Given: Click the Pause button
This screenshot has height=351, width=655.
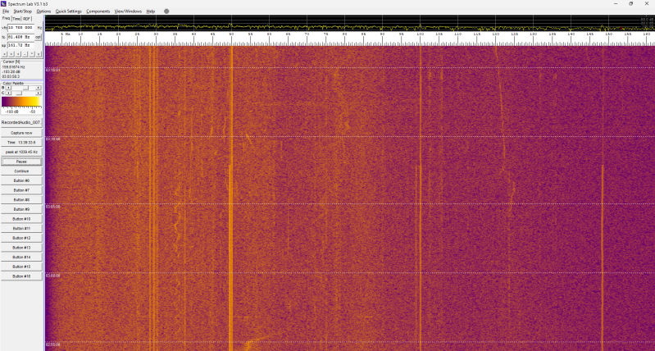Looking at the screenshot, I should pyautogui.click(x=21, y=162).
